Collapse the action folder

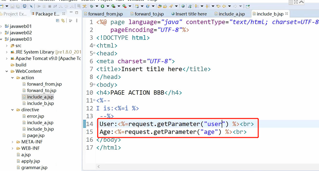click(x=12, y=78)
